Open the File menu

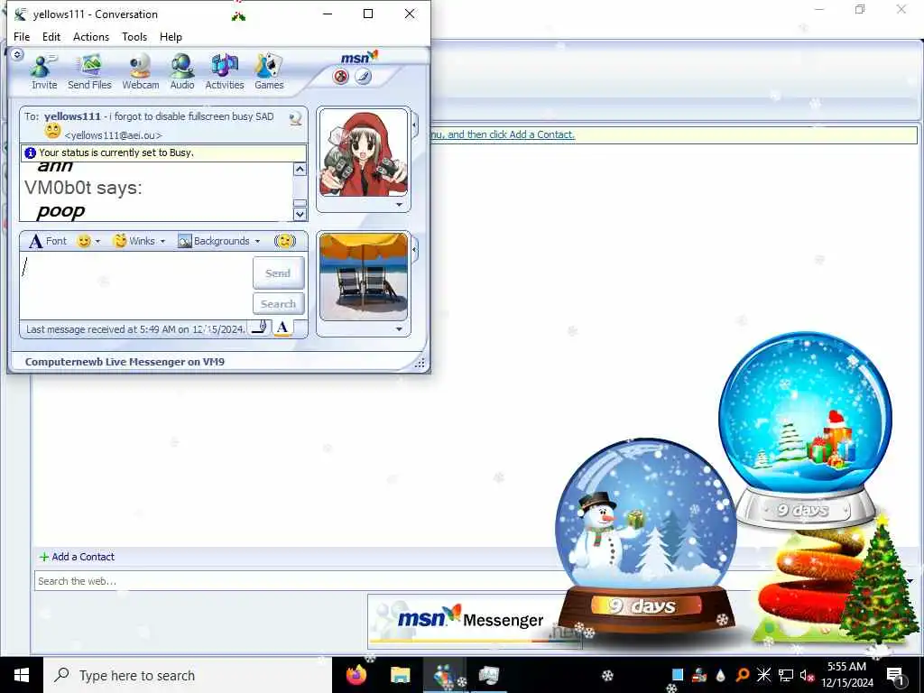pos(22,36)
